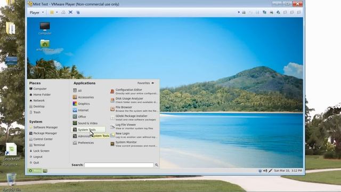Open Home Folder in Places
Viewport: 341px width, 192px height.
pos(40,95)
